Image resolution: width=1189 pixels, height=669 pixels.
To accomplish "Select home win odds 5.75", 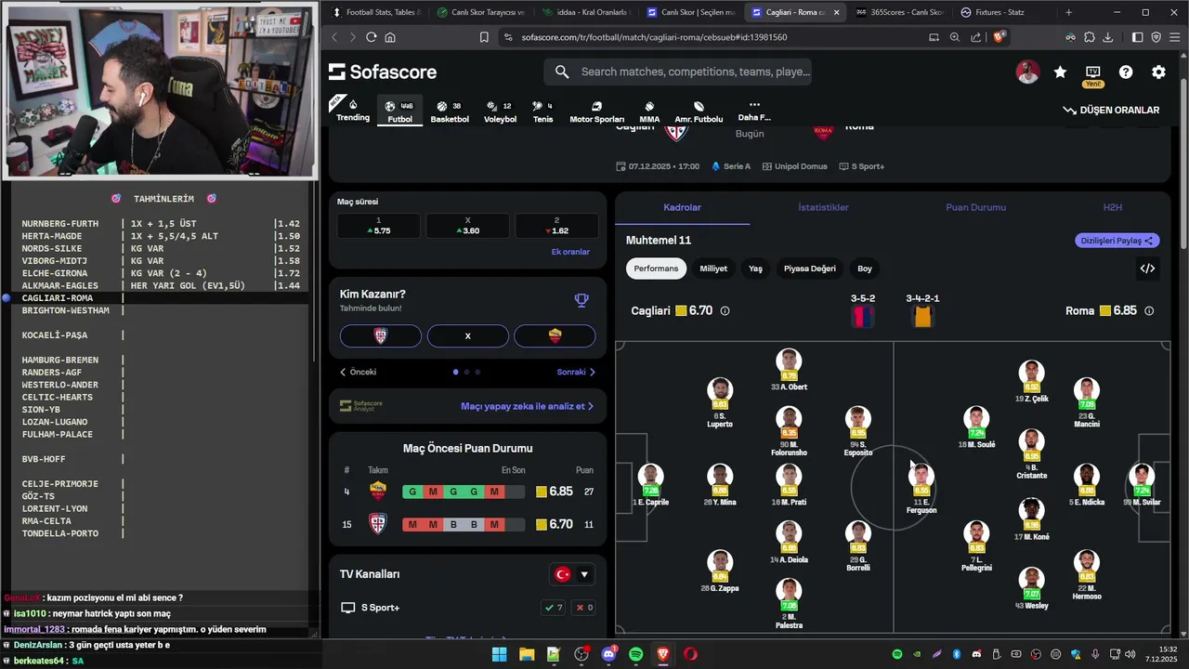I will point(378,226).
